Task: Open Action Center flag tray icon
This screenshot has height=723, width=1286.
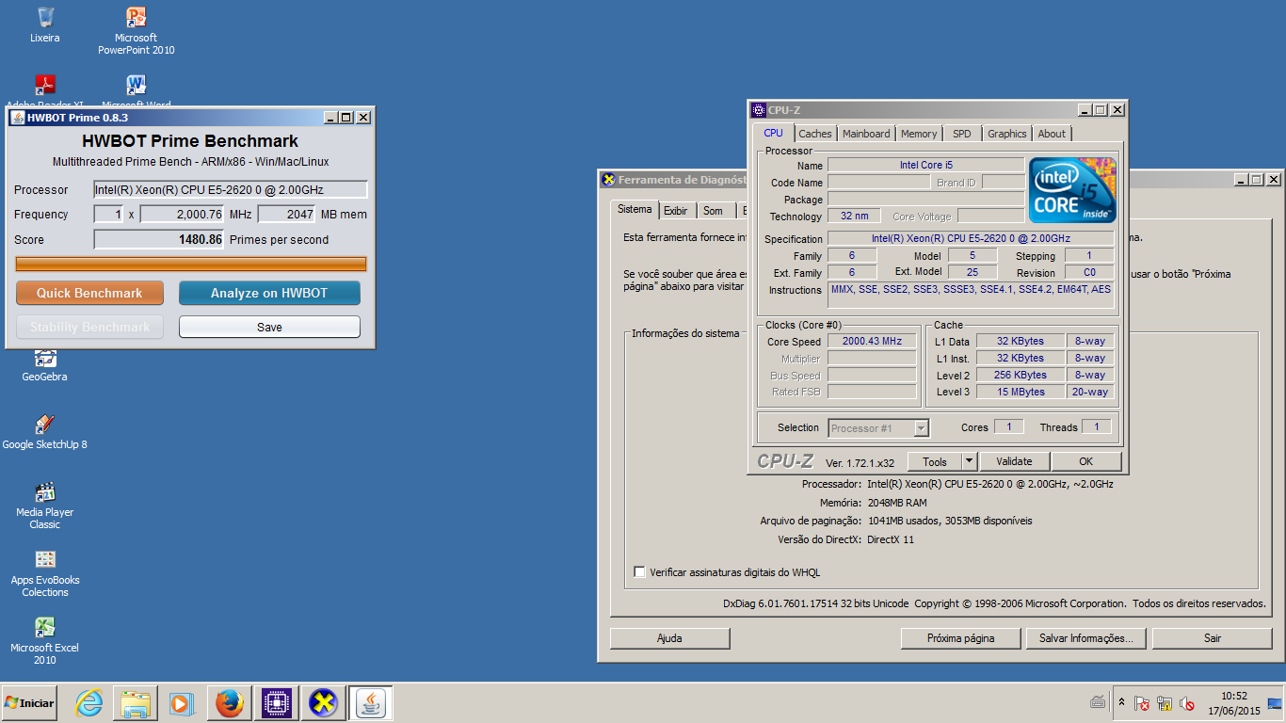Action: click(1141, 703)
